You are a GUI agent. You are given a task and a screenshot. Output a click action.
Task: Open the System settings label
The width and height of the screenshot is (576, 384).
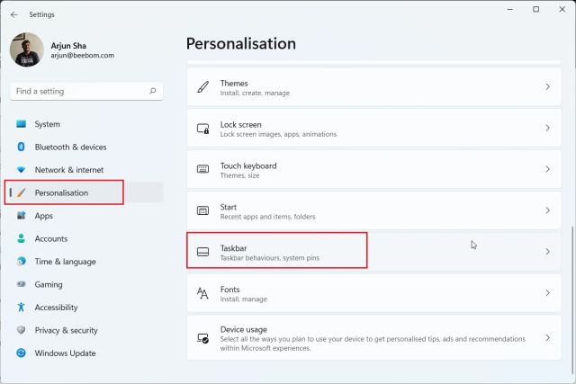(x=48, y=124)
